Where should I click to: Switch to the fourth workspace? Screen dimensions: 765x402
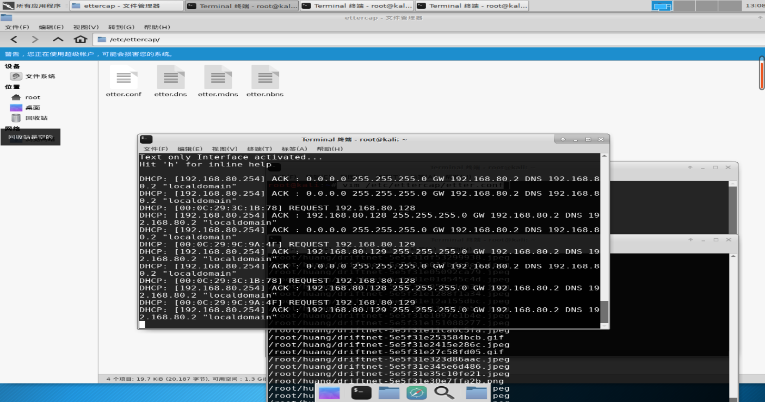(x=729, y=6)
